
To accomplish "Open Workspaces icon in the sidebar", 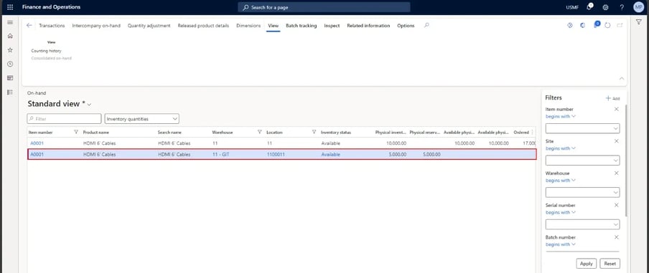I will click(x=10, y=77).
